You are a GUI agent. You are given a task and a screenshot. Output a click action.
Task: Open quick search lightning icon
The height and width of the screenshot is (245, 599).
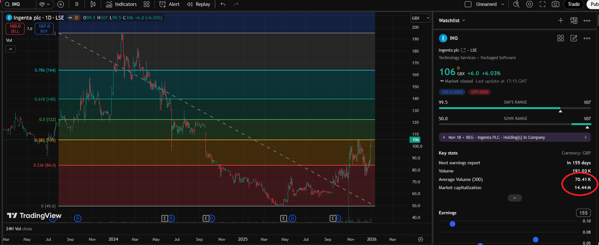[517, 4]
